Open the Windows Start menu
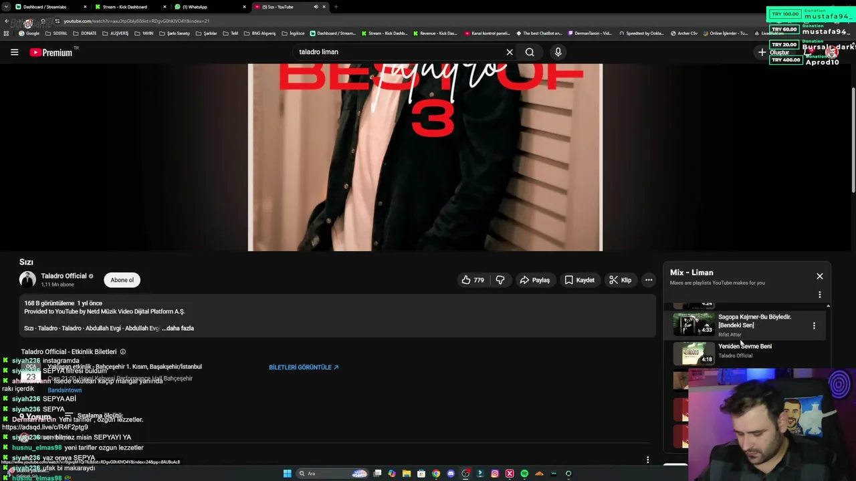 (x=287, y=474)
